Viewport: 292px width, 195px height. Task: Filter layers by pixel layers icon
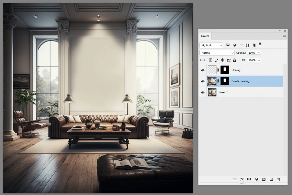(x=228, y=45)
